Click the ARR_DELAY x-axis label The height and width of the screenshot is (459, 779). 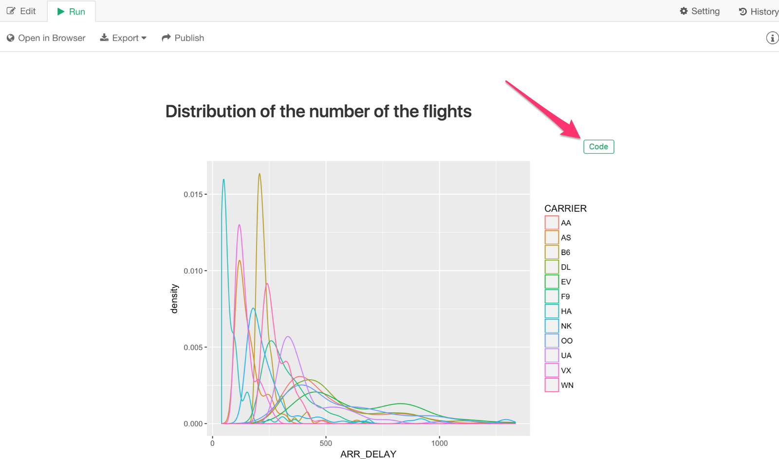pyautogui.click(x=368, y=454)
